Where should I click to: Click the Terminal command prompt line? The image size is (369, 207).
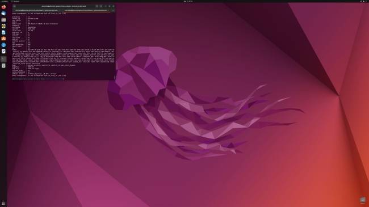38,79
